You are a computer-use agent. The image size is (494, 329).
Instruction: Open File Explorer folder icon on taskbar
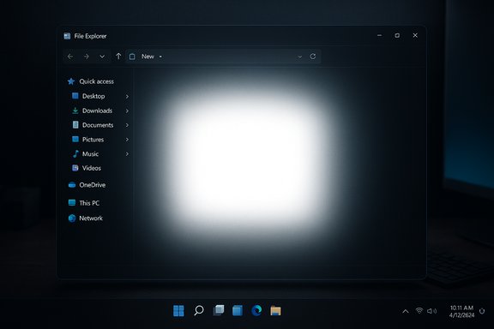275,311
